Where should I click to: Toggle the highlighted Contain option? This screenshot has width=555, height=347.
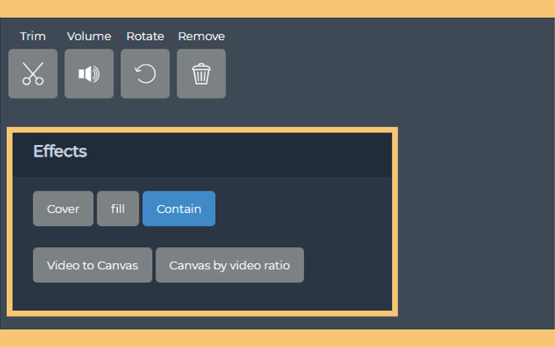(179, 209)
